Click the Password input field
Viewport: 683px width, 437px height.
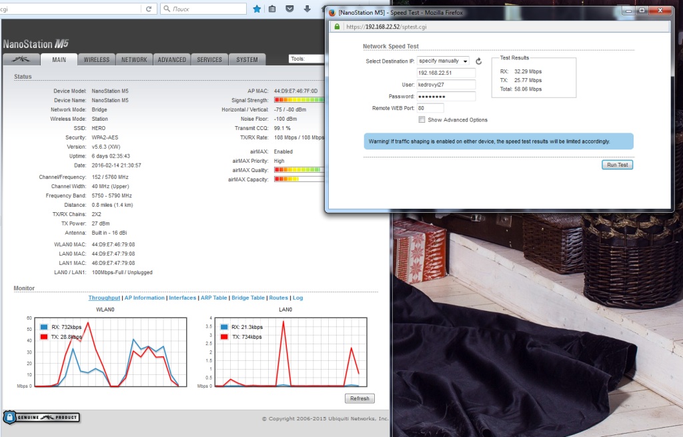pyautogui.click(x=446, y=96)
